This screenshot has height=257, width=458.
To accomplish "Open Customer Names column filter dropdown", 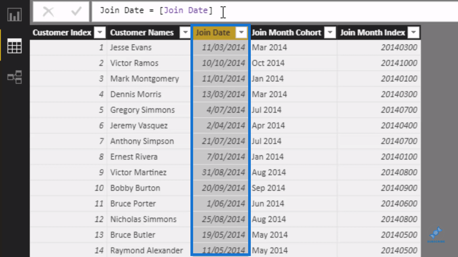I will [x=185, y=33].
